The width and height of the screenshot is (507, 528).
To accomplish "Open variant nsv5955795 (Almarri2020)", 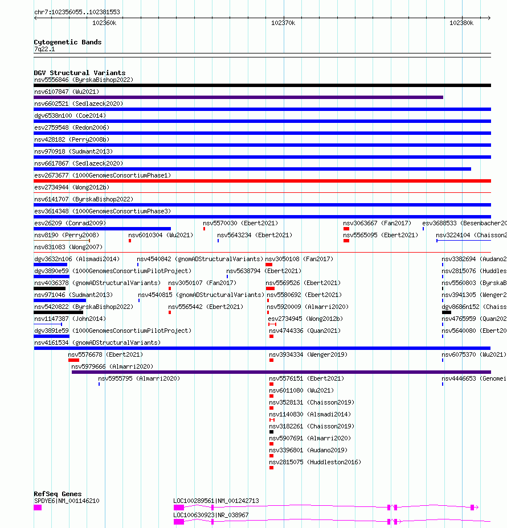I will (139, 378).
